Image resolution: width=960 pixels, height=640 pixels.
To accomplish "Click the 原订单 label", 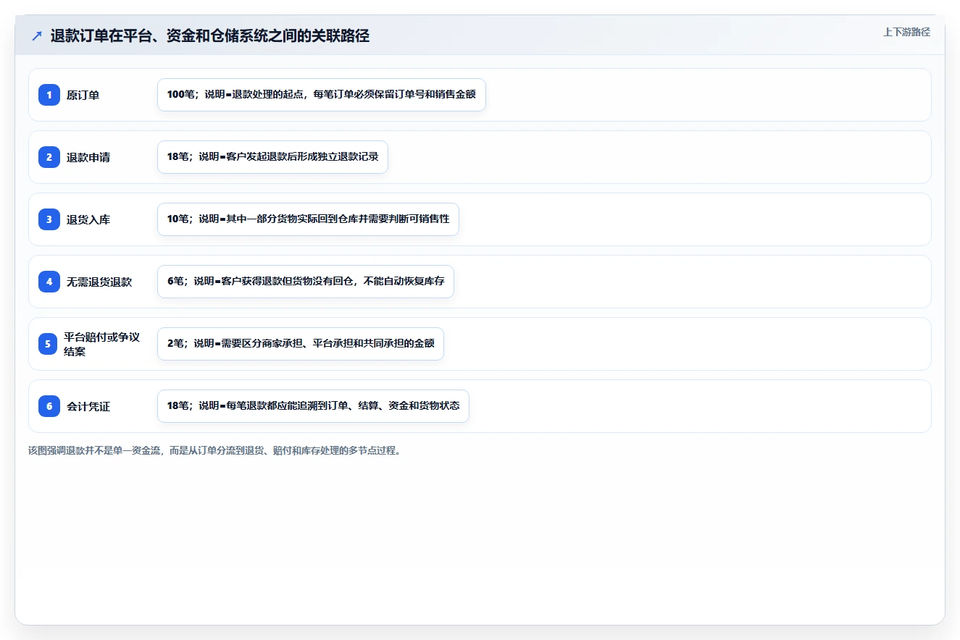I will (83, 95).
